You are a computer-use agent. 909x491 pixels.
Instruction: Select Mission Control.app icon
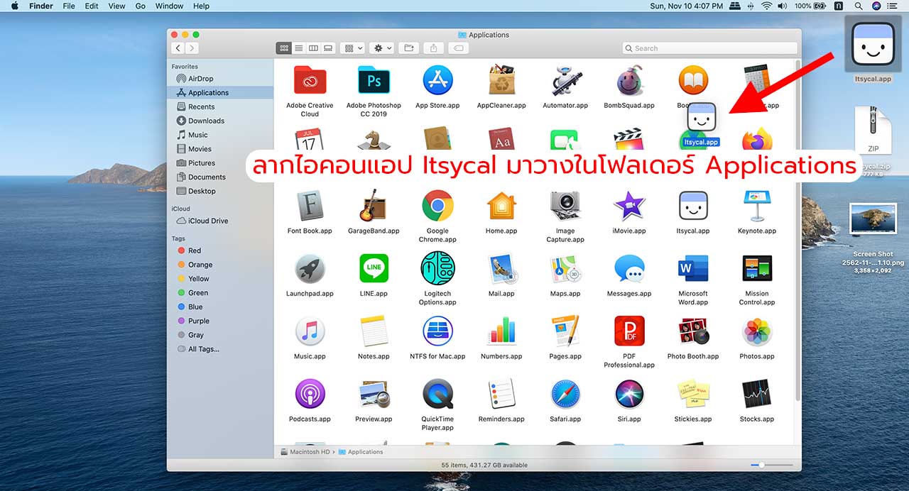[x=757, y=269]
